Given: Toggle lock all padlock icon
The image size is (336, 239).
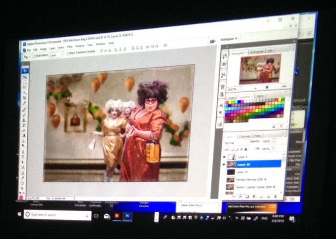Looking at the screenshot, I should pyautogui.click(x=246, y=149).
